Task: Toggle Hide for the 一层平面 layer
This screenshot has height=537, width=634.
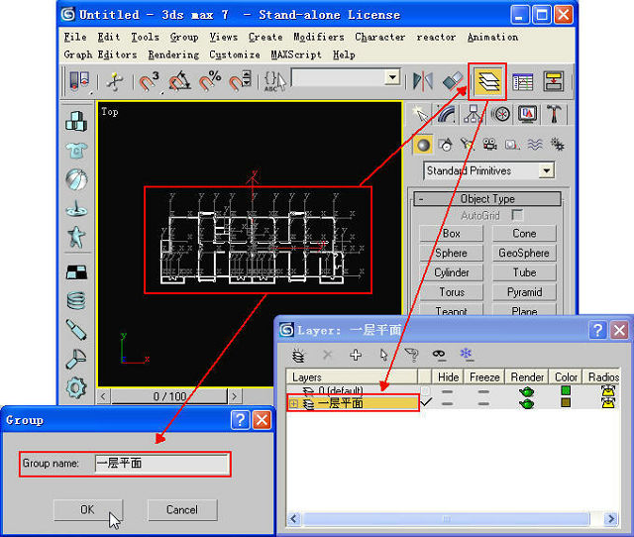Action: pyautogui.click(x=447, y=403)
